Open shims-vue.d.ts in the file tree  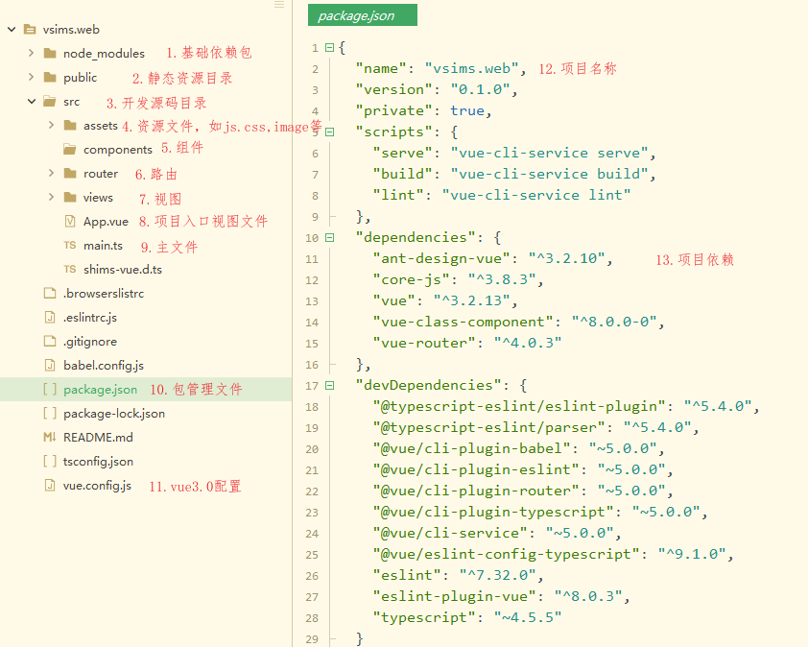(123, 269)
